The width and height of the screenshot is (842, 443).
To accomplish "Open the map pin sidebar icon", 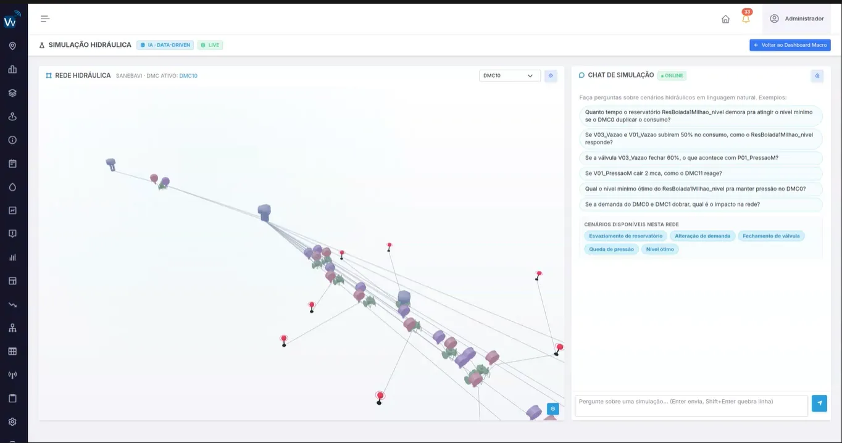I will [12, 46].
